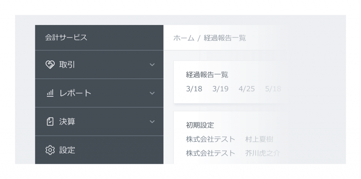Screen dimensions: 361x179
Task: Click the clipboard check icon beside 決算
Action: [x=50, y=122]
